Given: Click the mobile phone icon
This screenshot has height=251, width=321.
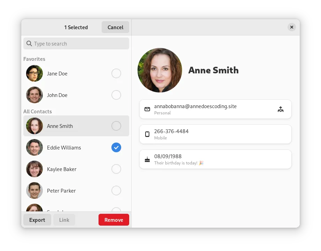Looking at the screenshot, I should 147,134.
